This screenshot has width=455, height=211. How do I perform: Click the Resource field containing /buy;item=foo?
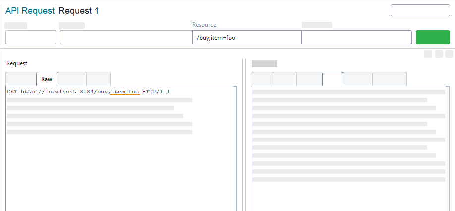click(x=246, y=38)
